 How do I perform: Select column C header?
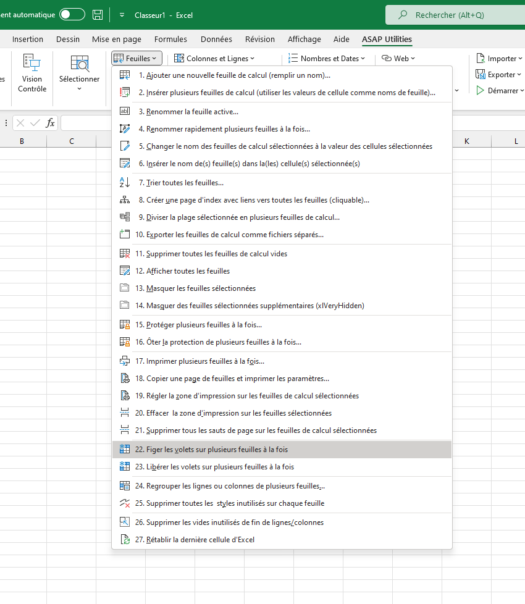pos(72,141)
